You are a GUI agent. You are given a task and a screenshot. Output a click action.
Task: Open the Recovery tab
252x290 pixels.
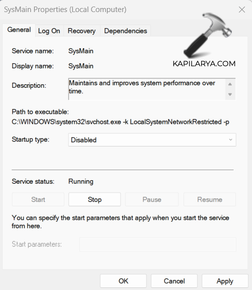tap(81, 31)
